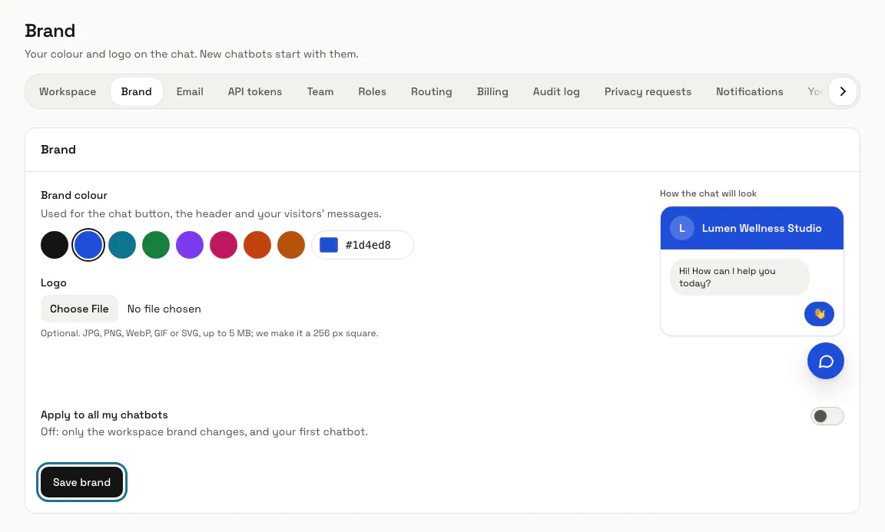Toggle Apply to all my chatbots switch
The image size is (885, 532).
pos(827,416)
